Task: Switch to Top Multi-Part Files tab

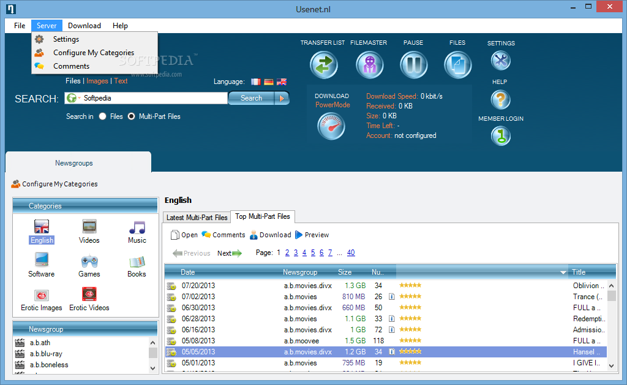Action: (x=263, y=216)
